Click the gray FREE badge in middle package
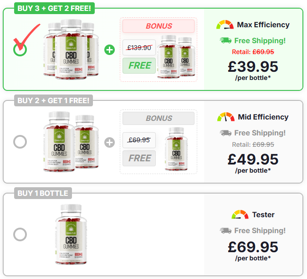 139,158
